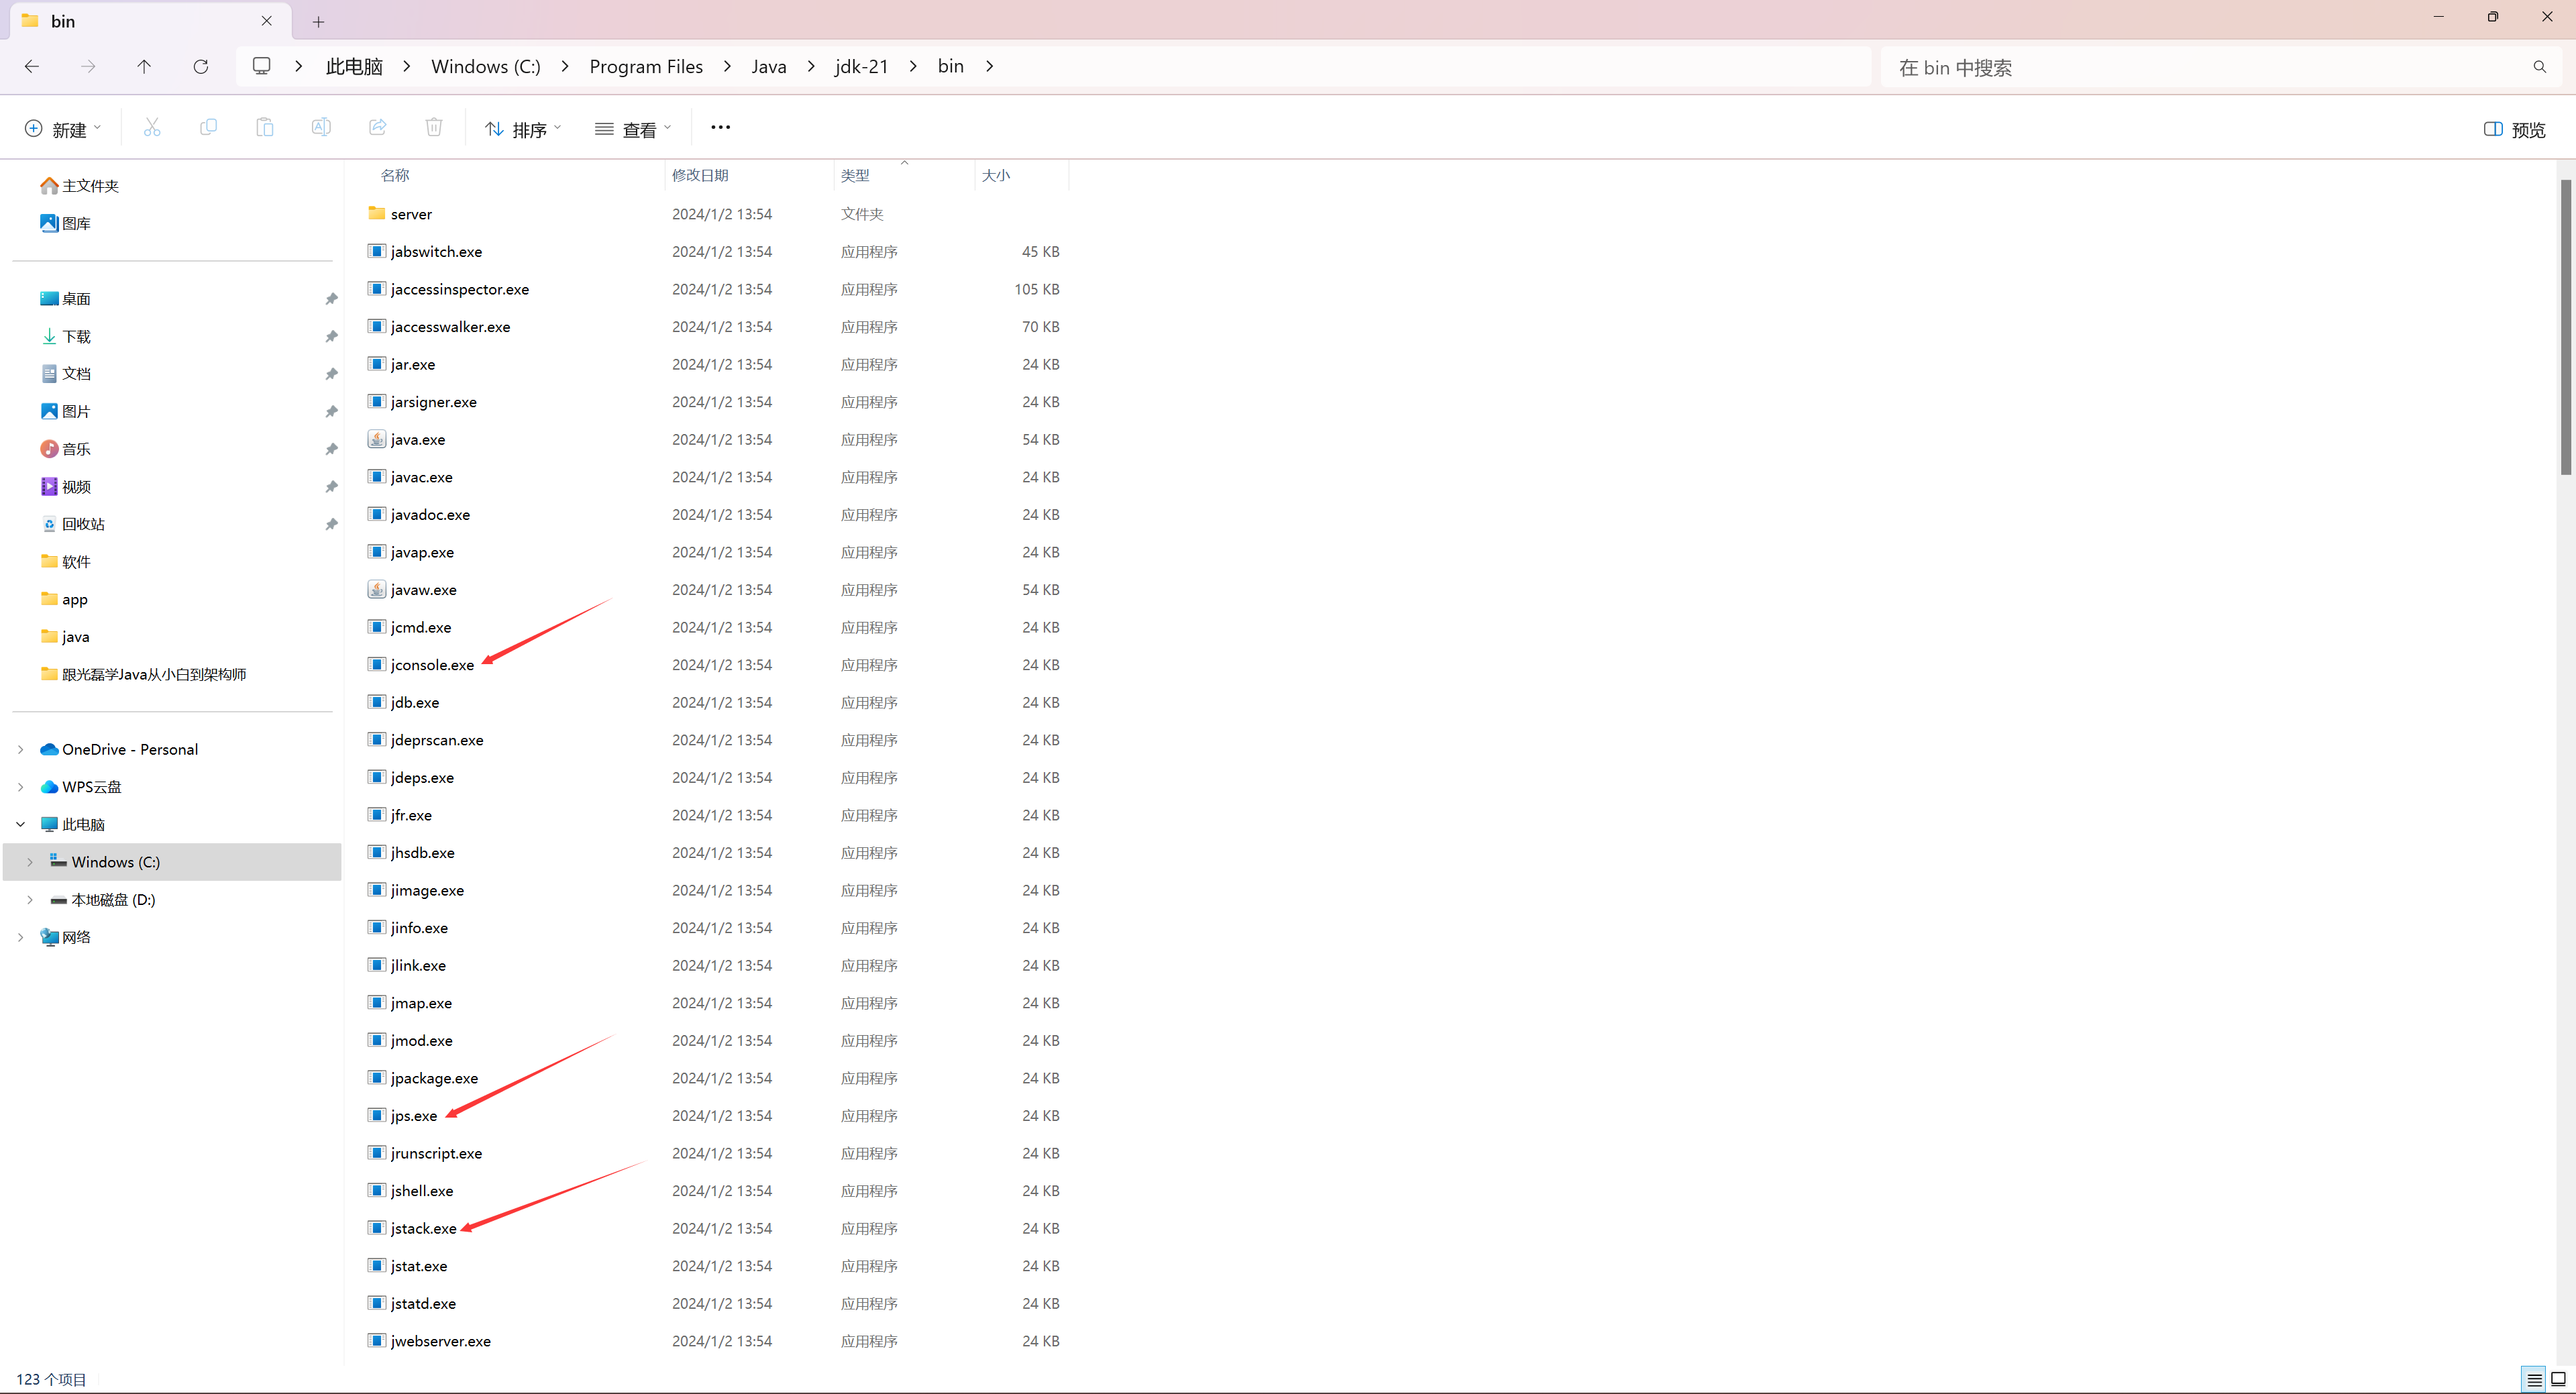Click the bin tab title

point(63,21)
